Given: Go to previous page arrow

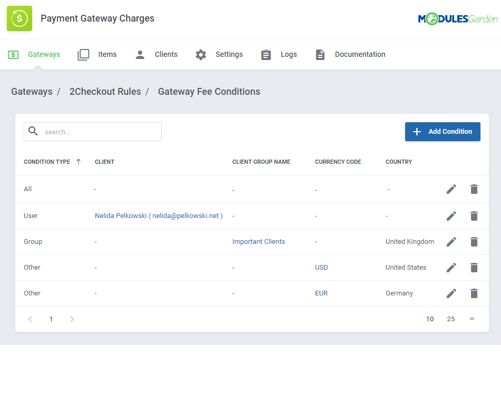Looking at the screenshot, I should click(30, 319).
